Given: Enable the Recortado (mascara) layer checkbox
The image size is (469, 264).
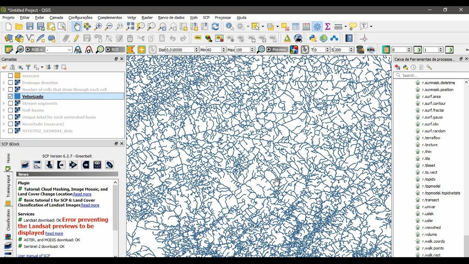Looking at the screenshot, I should click(10, 124).
